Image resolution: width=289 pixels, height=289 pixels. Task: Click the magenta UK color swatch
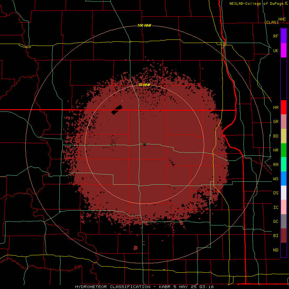point(284,50)
